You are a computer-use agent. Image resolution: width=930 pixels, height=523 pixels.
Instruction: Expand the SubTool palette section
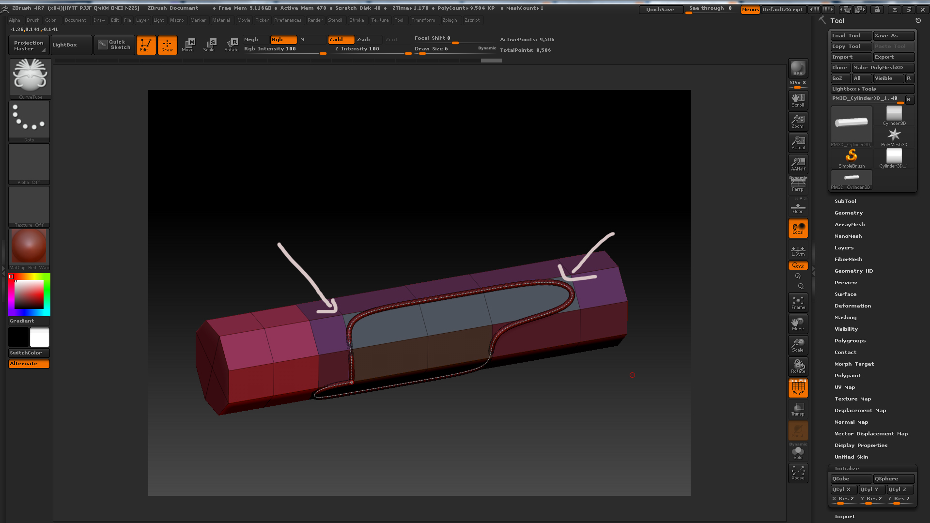(x=845, y=201)
